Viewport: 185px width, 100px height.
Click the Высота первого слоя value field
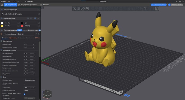click(29, 47)
